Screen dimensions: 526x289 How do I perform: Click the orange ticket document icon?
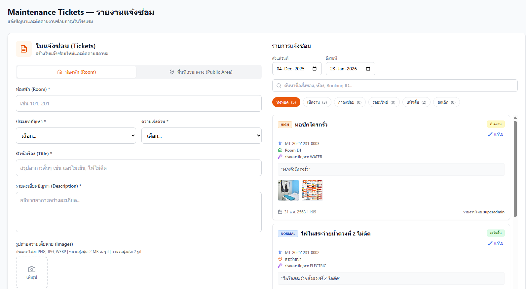(x=24, y=49)
